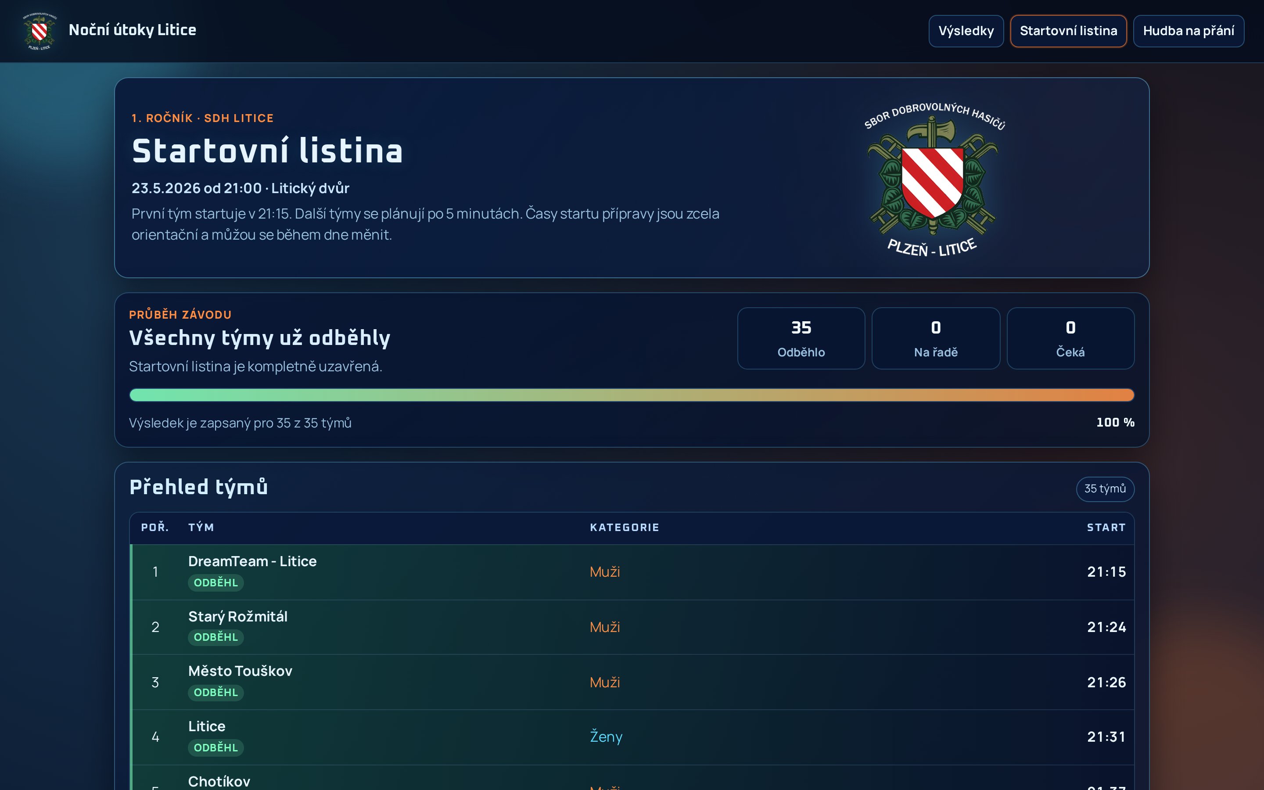Viewport: 1264px width, 790px height.
Task: Click start time 21:15
Action: click(1106, 572)
